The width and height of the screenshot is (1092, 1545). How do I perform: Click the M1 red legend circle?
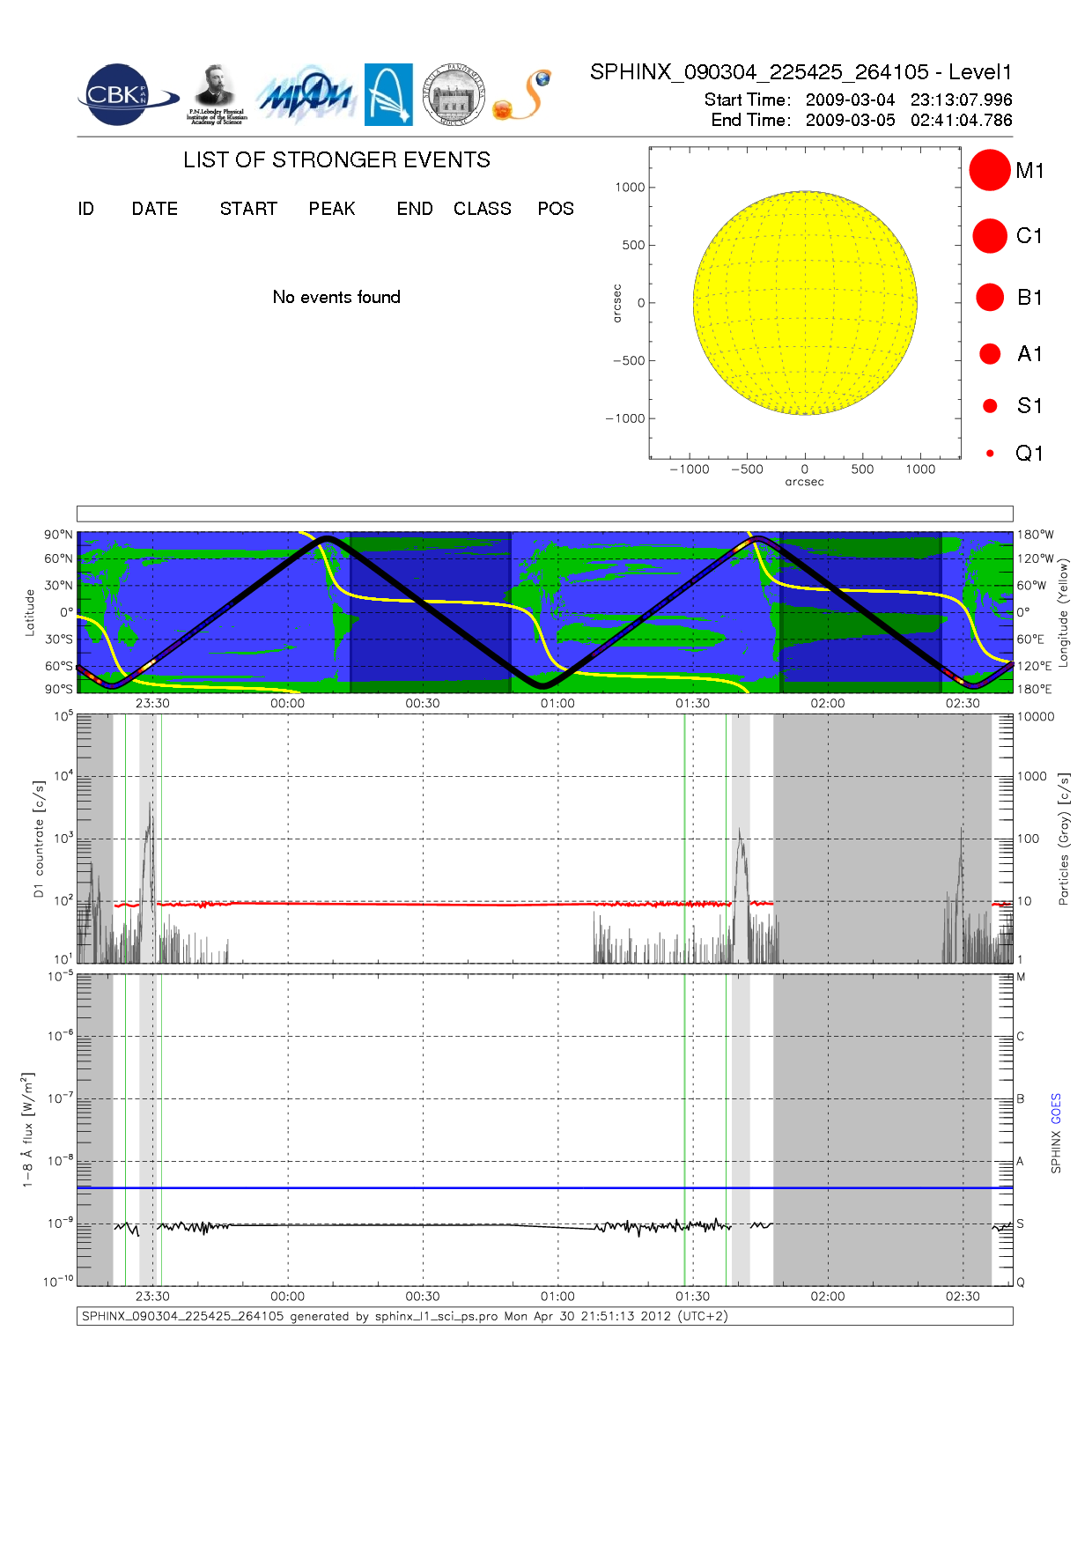(x=990, y=170)
